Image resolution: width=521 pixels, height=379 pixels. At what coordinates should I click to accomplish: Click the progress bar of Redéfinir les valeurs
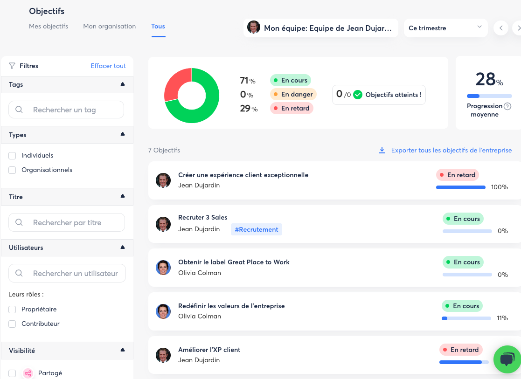466,318
